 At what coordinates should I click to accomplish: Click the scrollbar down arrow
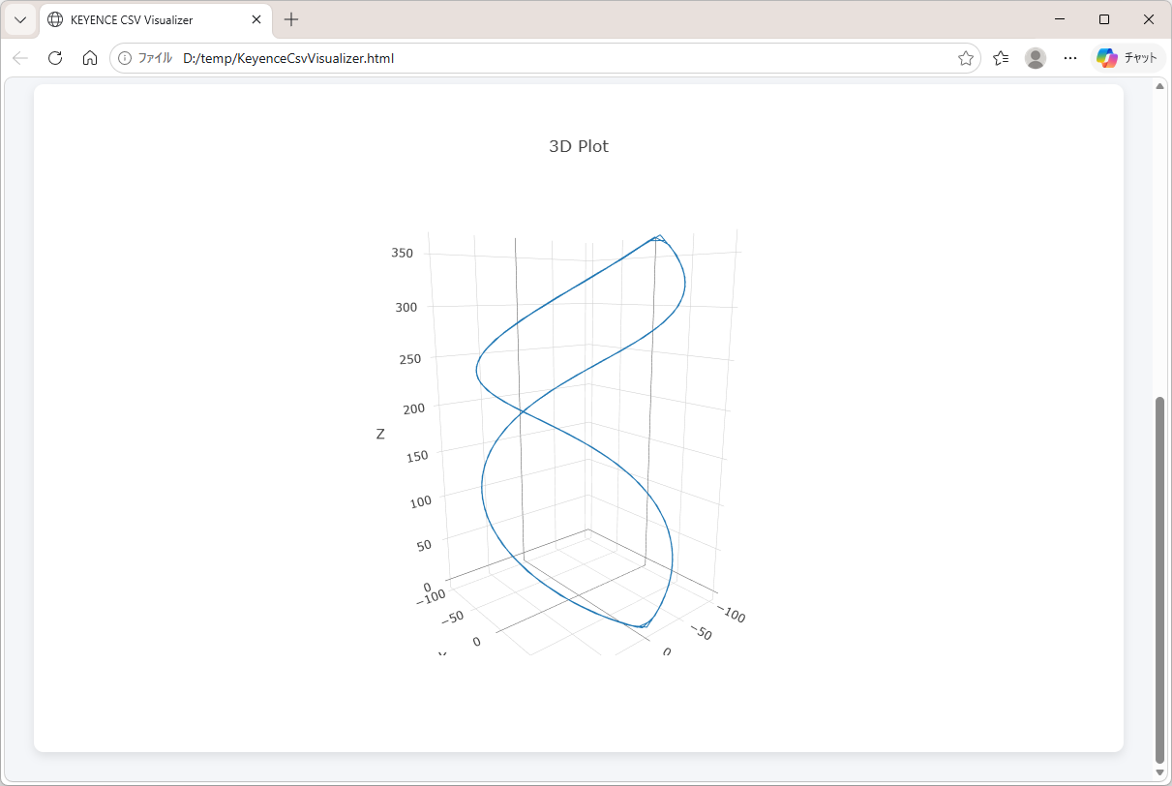1159,772
